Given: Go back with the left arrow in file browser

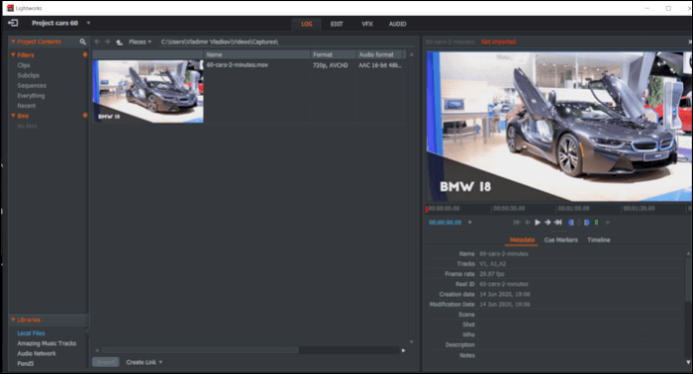Looking at the screenshot, I should click(x=97, y=42).
